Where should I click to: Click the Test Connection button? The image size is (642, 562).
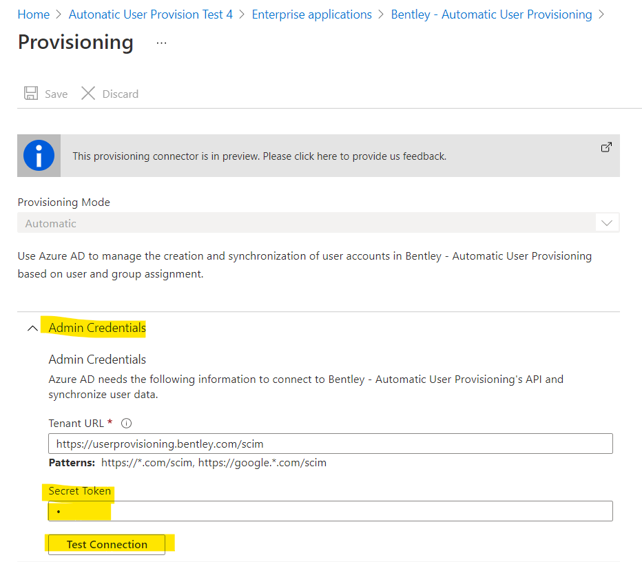pyautogui.click(x=107, y=544)
